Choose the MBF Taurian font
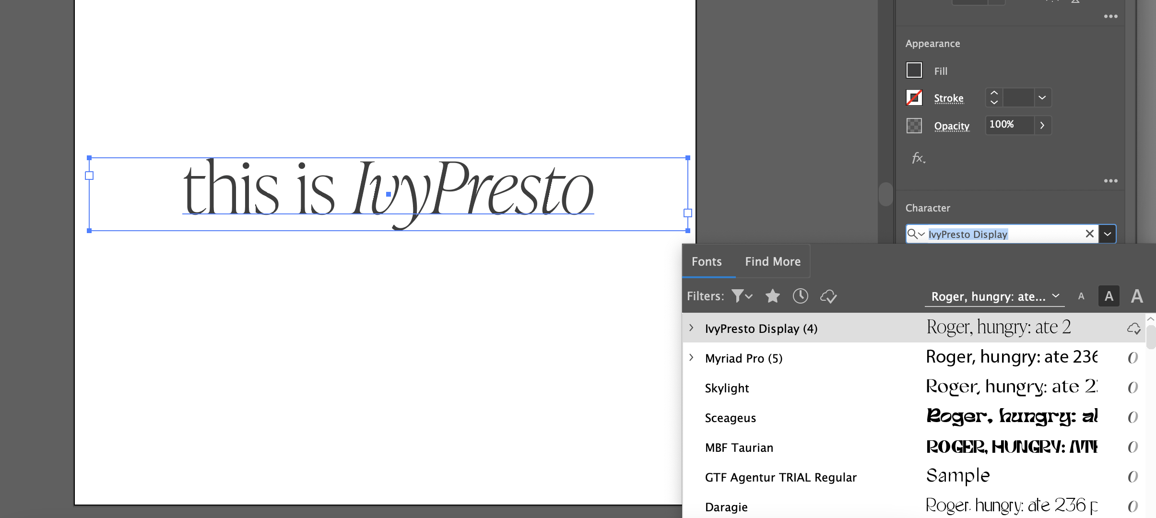Viewport: 1156px width, 518px height. tap(913, 447)
